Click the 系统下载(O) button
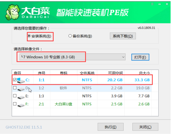 (123, 36)
